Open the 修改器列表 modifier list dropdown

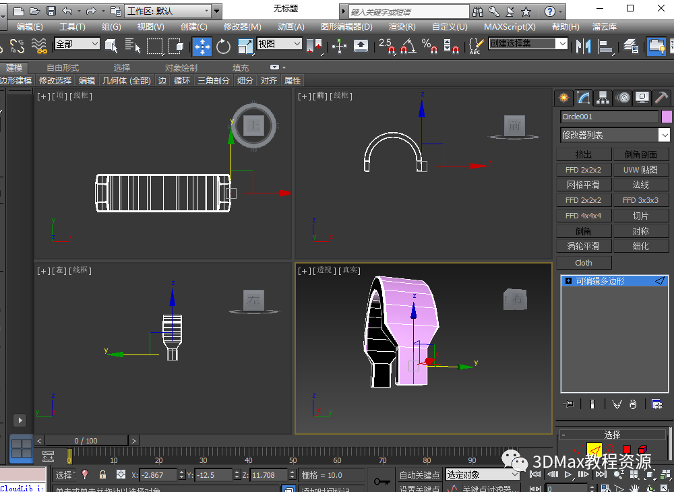[x=664, y=135]
